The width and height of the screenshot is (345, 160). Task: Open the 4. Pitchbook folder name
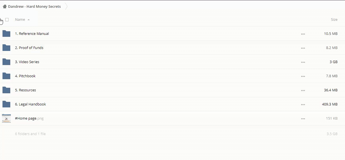pyautogui.click(x=25, y=76)
